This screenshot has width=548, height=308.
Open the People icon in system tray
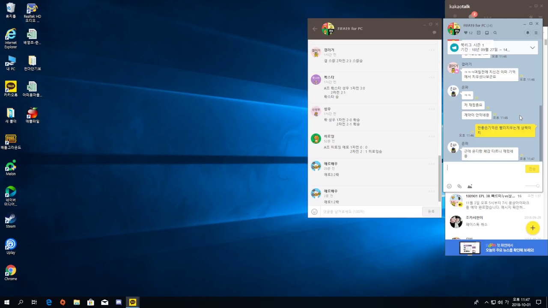[477, 302]
